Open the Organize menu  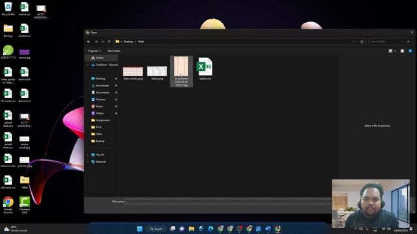(94, 51)
